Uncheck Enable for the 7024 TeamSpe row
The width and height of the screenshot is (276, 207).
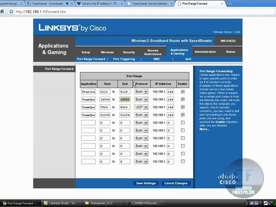point(183,107)
